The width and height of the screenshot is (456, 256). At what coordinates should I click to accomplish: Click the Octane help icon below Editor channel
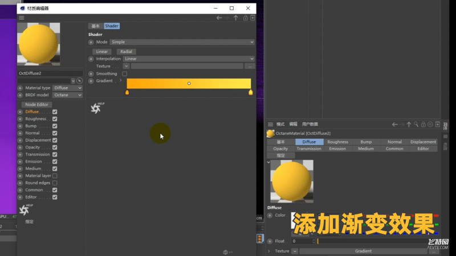coord(26,209)
